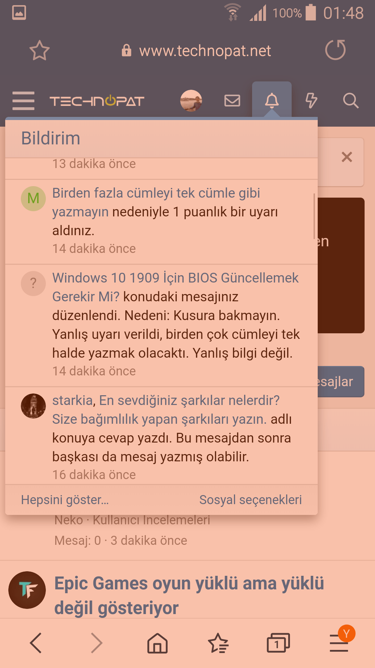Open the hamburger navigation menu
The image size is (375, 668).
click(x=23, y=101)
